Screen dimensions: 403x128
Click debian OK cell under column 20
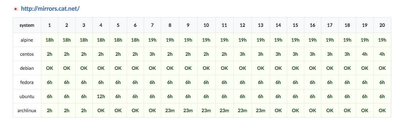click(x=382, y=68)
